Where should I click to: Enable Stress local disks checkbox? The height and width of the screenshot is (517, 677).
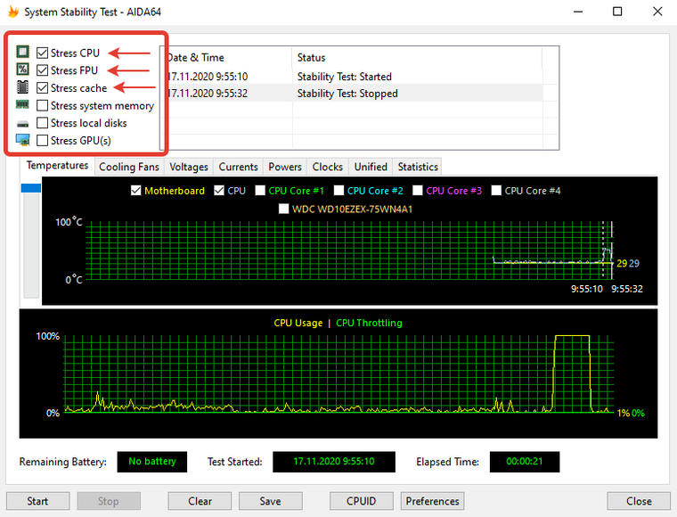(x=43, y=123)
